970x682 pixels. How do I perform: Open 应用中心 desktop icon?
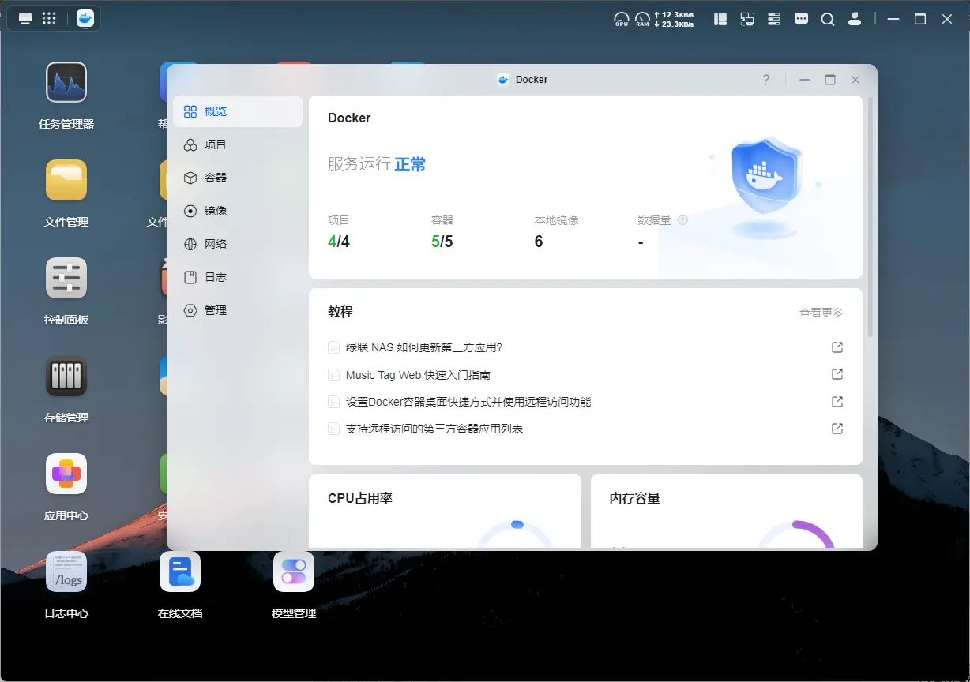point(66,474)
